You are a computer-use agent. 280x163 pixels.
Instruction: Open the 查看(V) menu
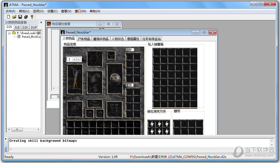(x=66, y=11)
